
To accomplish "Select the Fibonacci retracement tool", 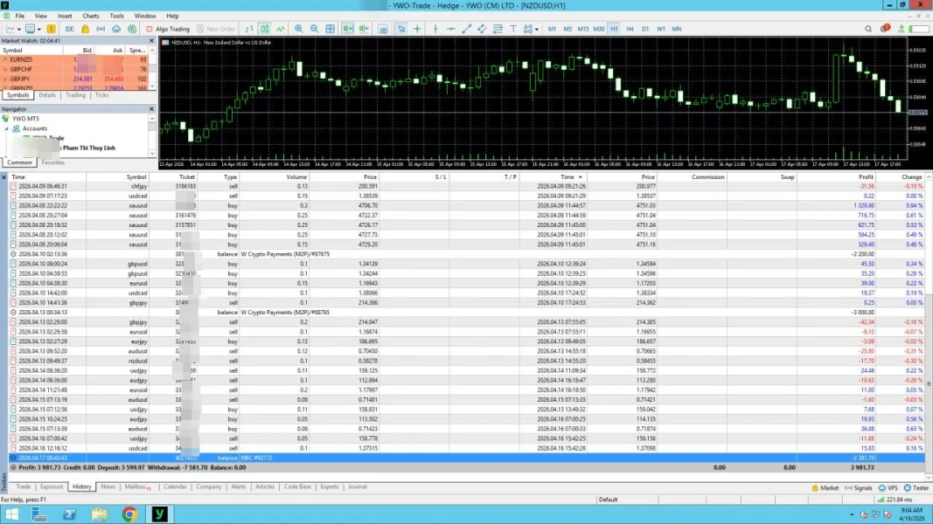I will coord(498,29).
